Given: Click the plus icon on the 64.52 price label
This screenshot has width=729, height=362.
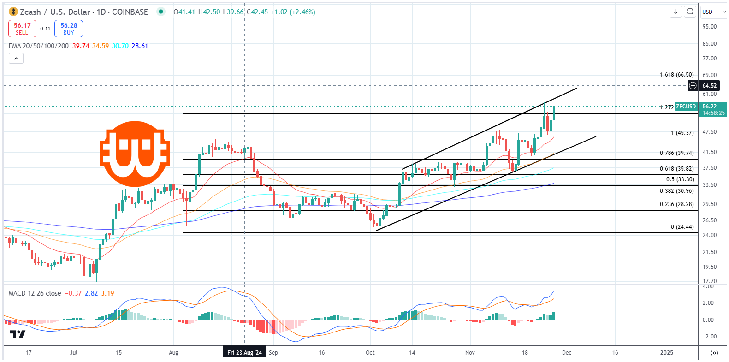Looking at the screenshot, I should click(x=693, y=86).
